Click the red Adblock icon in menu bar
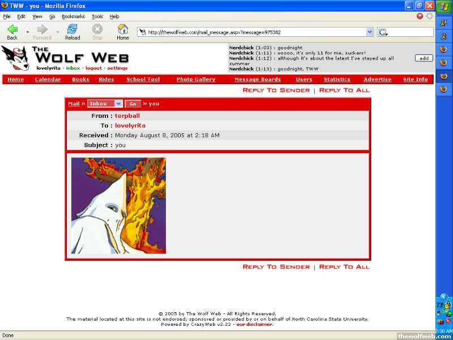The image size is (453, 340). pos(420,16)
